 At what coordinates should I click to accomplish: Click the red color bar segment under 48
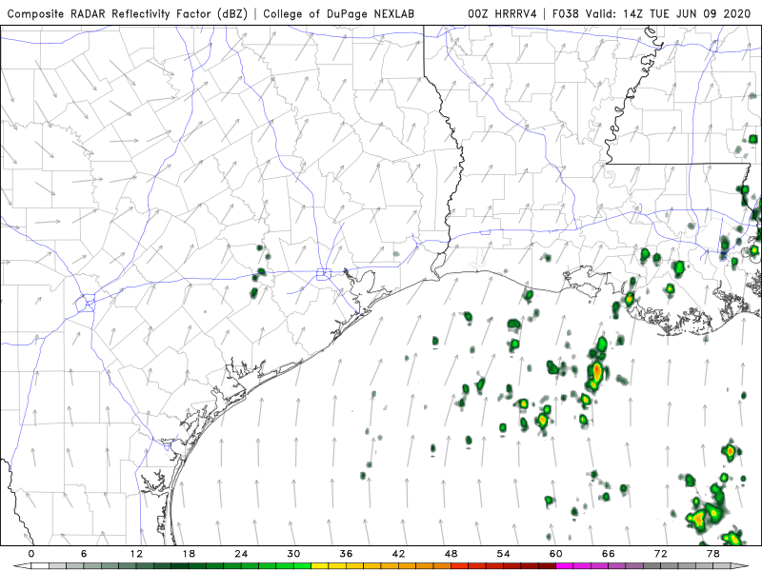coord(460,566)
